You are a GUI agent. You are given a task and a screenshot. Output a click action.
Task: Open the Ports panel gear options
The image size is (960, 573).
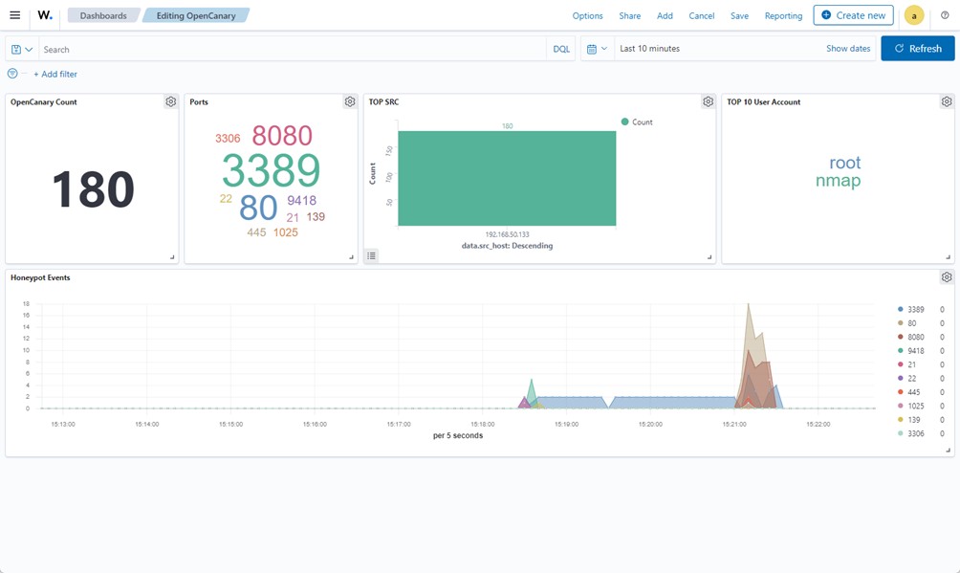point(350,102)
